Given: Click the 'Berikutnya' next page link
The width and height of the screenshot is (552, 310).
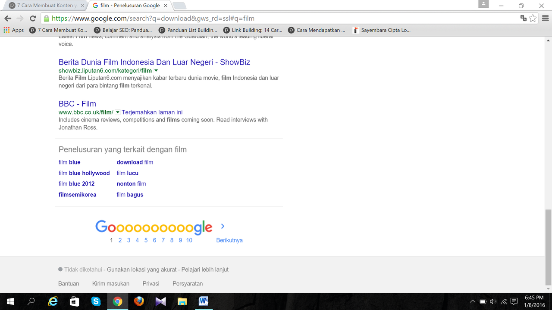Looking at the screenshot, I should tap(229, 240).
